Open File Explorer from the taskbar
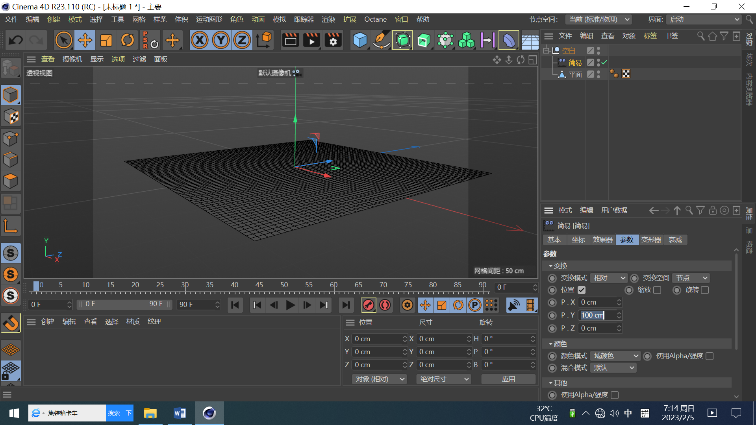756x425 pixels. point(150,413)
